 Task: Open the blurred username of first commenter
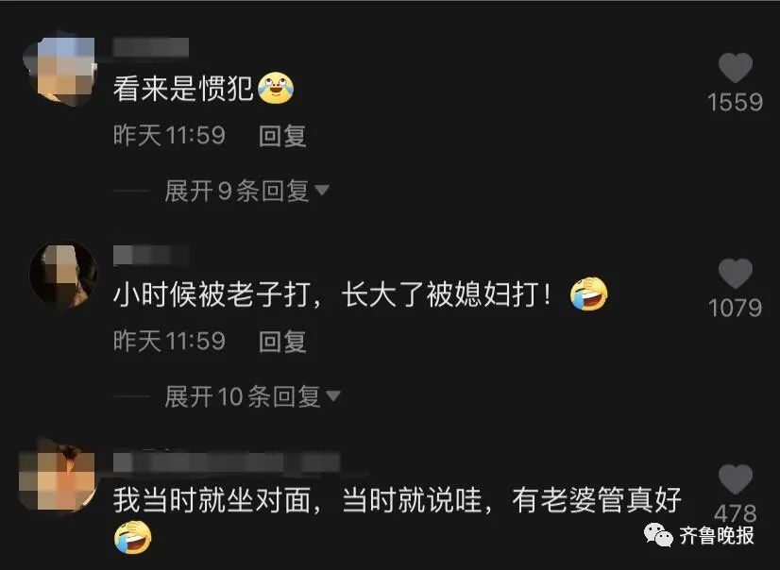151,47
